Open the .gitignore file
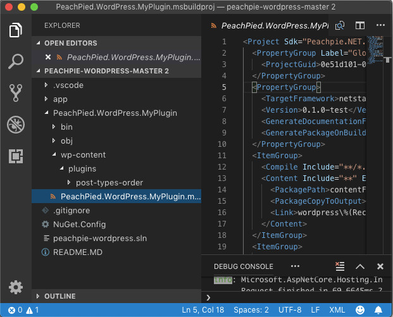393x317 pixels. 116,210
